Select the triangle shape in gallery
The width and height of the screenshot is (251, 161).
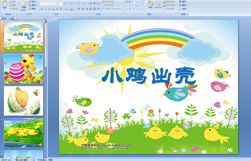(x=129, y=5)
